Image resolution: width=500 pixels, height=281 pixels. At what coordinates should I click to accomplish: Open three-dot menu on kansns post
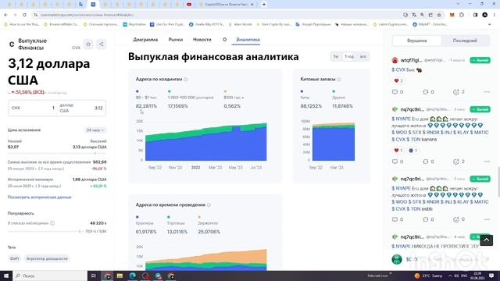click(x=487, y=162)
